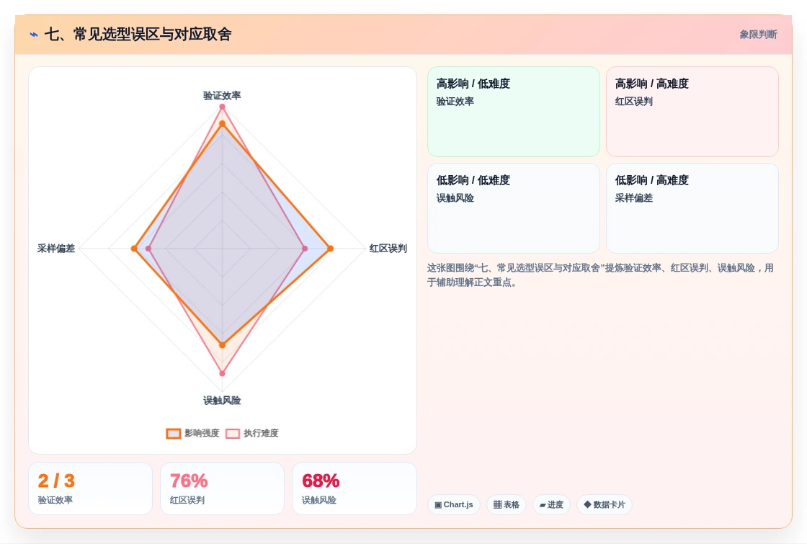Click 误触风险 text in quadrant card
The image size is (807, 544).
click(455, 198)
